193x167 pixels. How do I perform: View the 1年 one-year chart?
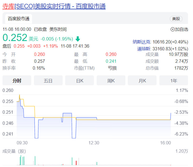(x=174, y=81)
